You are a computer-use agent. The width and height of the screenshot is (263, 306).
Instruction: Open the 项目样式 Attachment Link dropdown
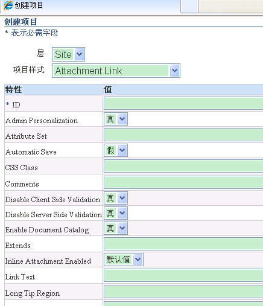(x=116, y=71)
